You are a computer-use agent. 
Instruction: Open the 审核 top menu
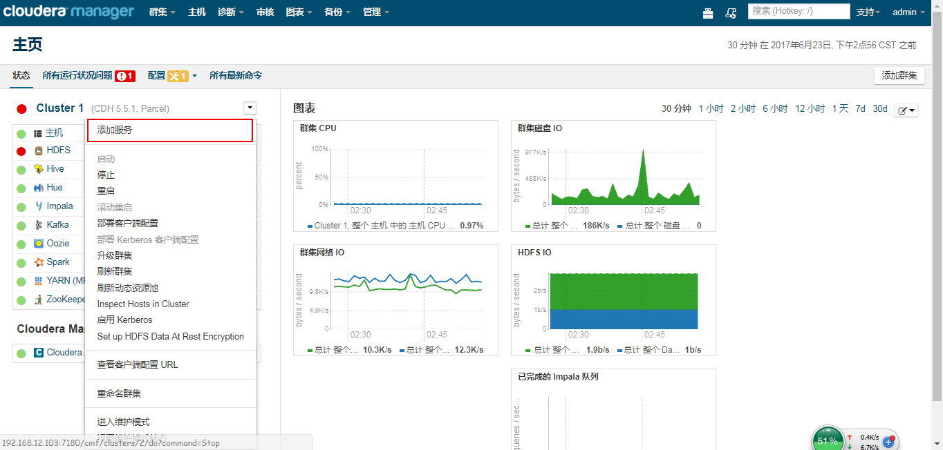pyautogui.click(x=265, y=12)
